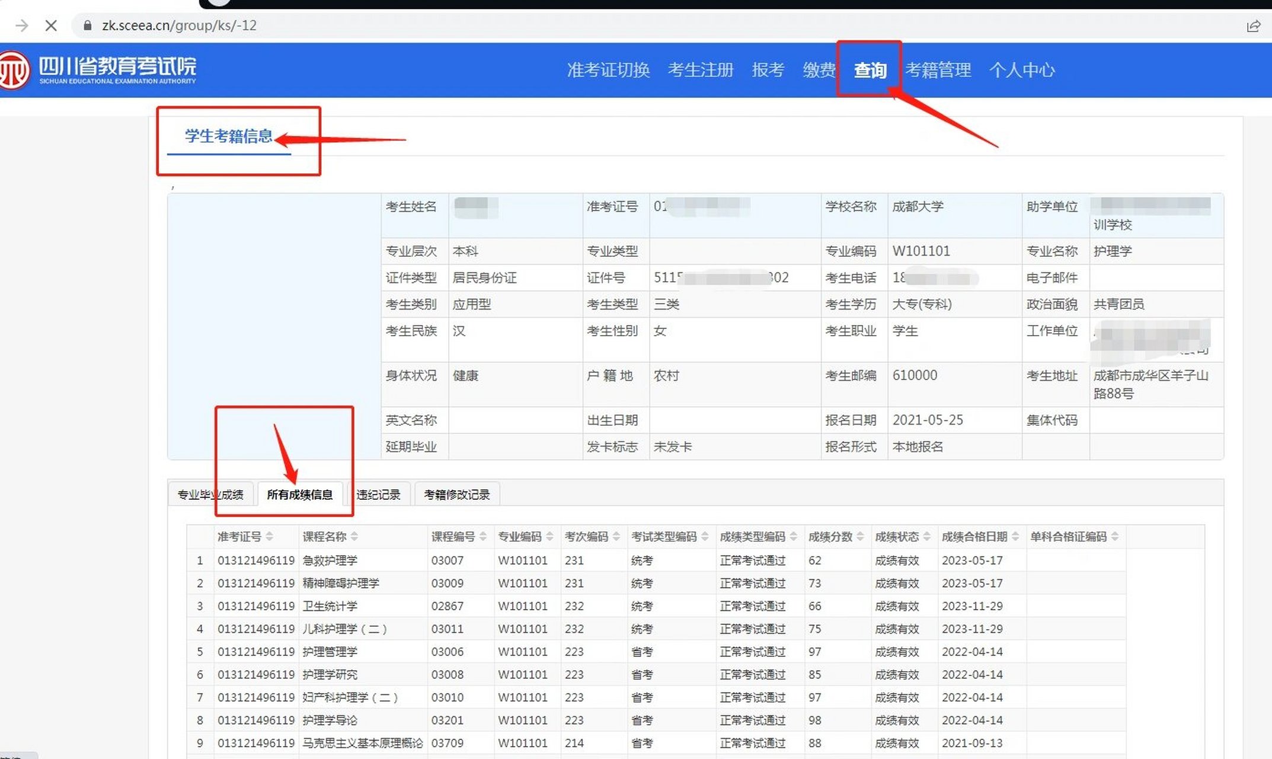Click the page share icon
1272x759 pixels.
click(1254, 25)
